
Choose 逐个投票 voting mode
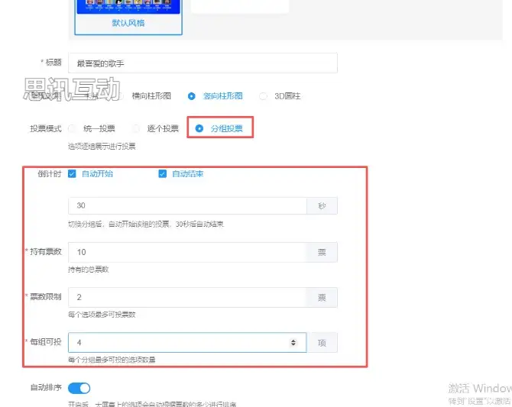tap(155, 128)
